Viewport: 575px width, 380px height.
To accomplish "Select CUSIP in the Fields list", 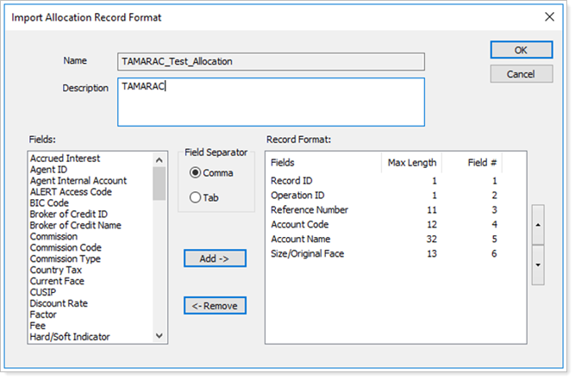I will pyautogui.click(x=43, y=292).
